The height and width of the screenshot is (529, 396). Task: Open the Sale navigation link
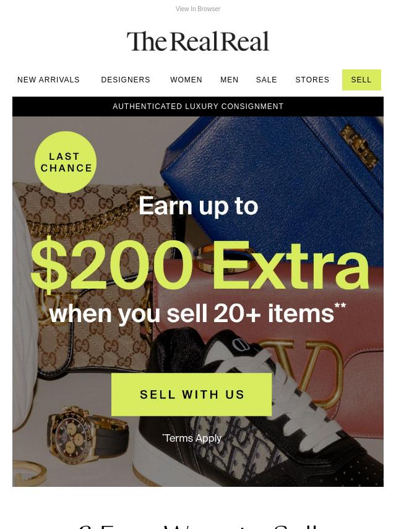click(x=266, y=80)
